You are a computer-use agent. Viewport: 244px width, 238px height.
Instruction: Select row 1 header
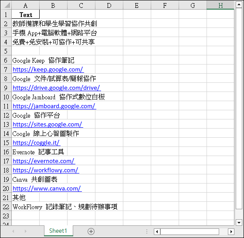pos(6,14)
